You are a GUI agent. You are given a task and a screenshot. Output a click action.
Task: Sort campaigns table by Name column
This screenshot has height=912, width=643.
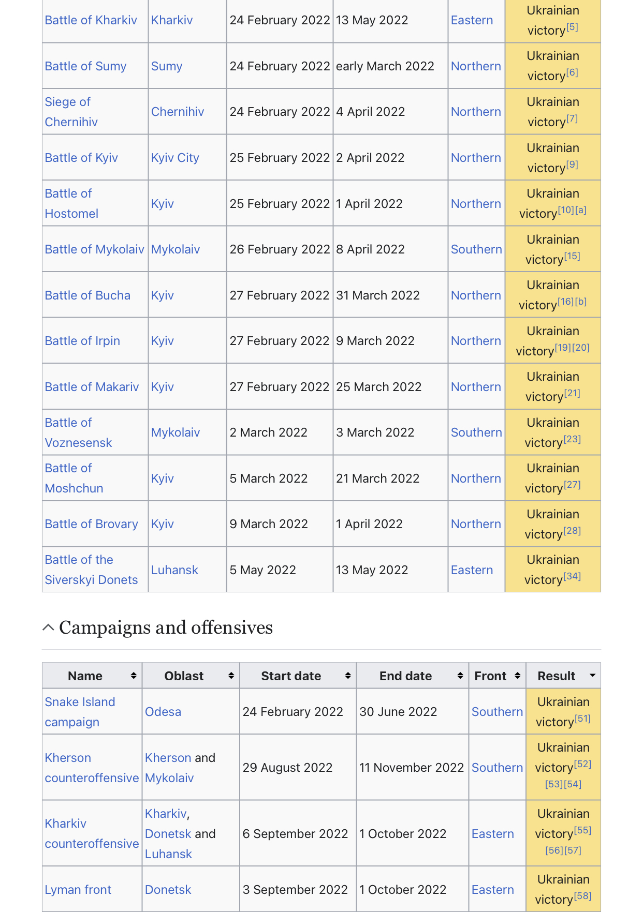pyautogui.click(x=92, y=676)
